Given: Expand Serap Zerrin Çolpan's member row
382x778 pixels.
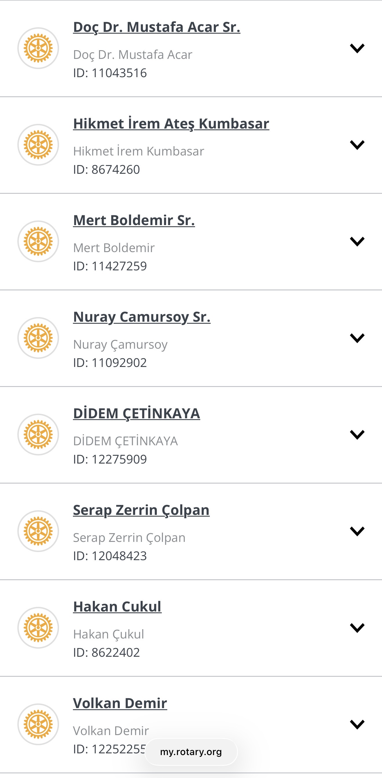Looking at the screenshot, I should click(357, 531).
